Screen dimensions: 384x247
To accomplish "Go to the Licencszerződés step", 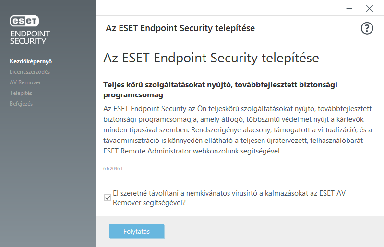I will [30, 72].
